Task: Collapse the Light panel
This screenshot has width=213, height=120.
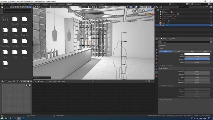Action: point(162,48)
